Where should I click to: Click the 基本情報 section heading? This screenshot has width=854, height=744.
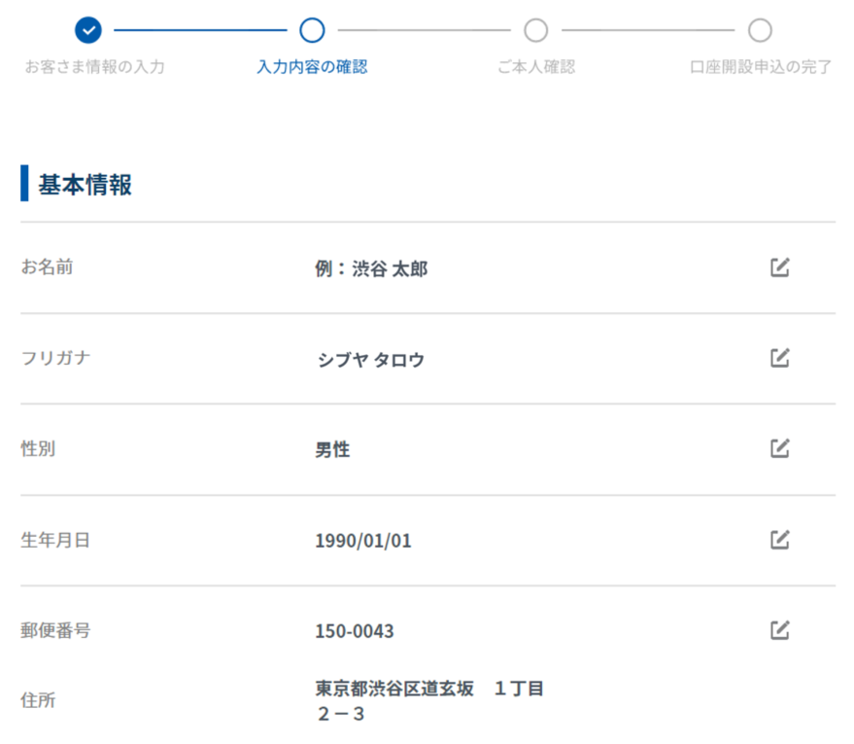85,185
